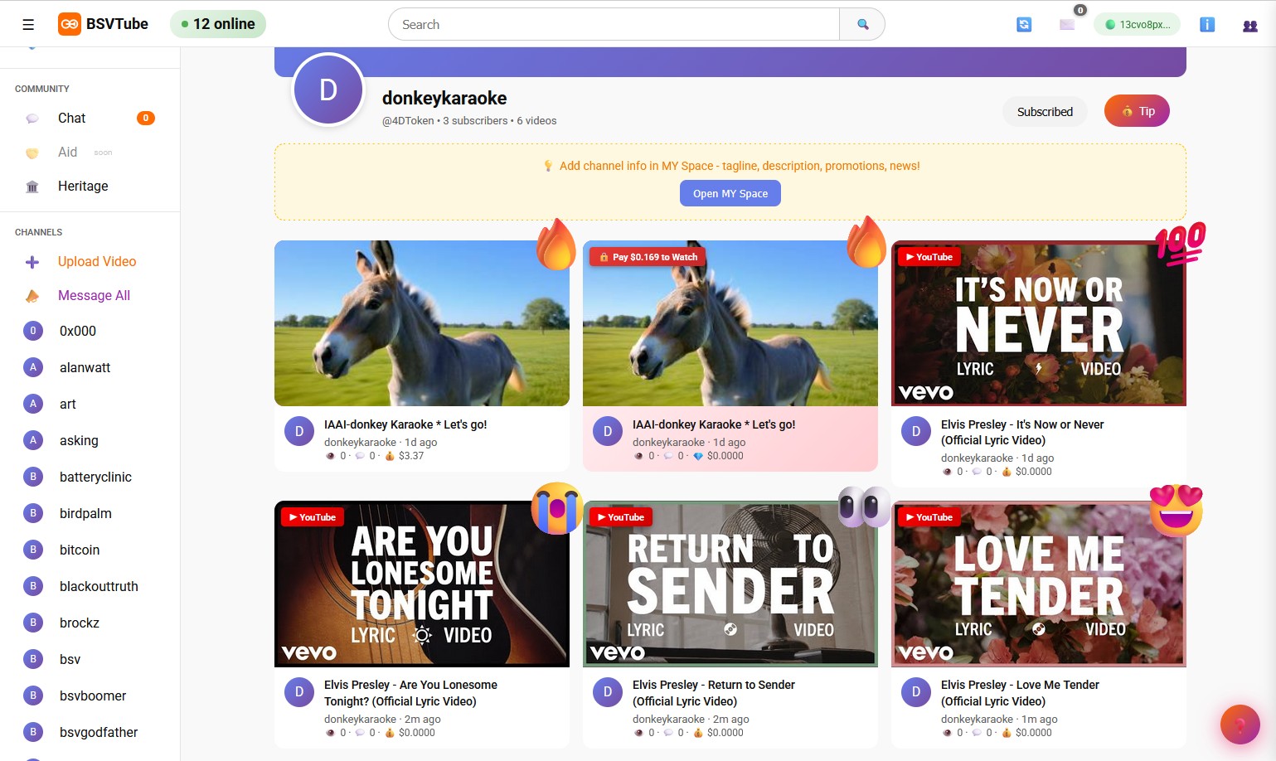
Task: Open the asking channel
Action: [x=90, y=440]
